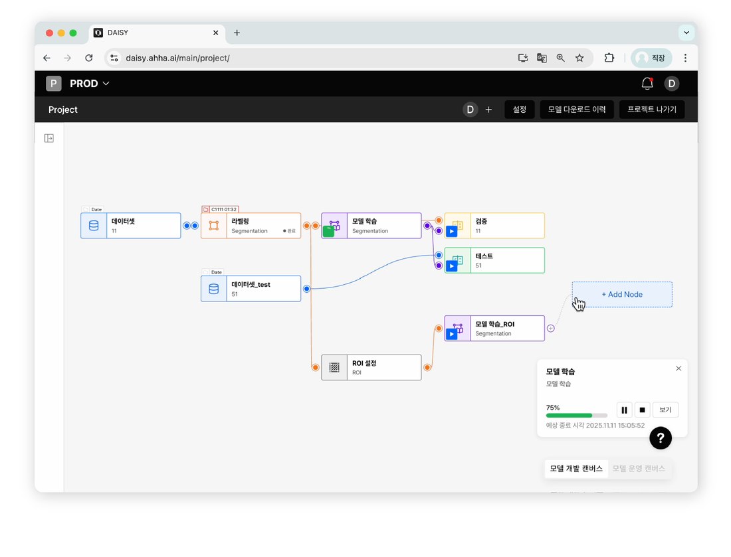
Task: Open Chrome's three-dot menu
Action: 685,58
